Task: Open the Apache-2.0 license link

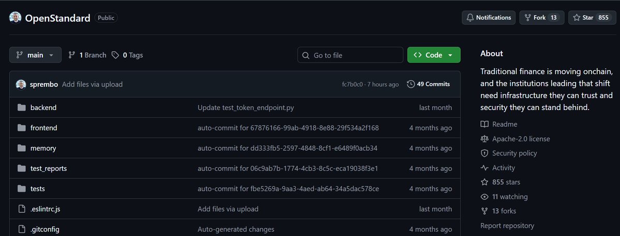Action: tap(521, 139)
